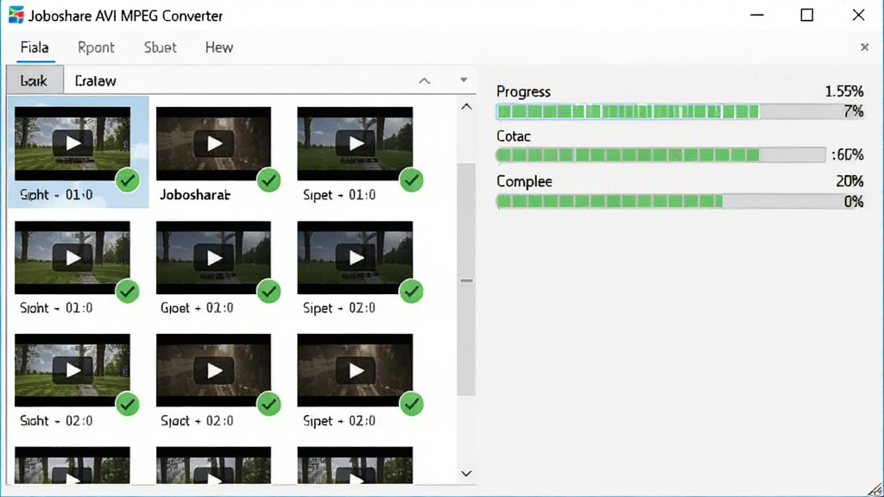Viewport: 884px width, 497px height.
Task: Close the Joboshare AVI MPEG Converter window
Action: tap(858, 16)
